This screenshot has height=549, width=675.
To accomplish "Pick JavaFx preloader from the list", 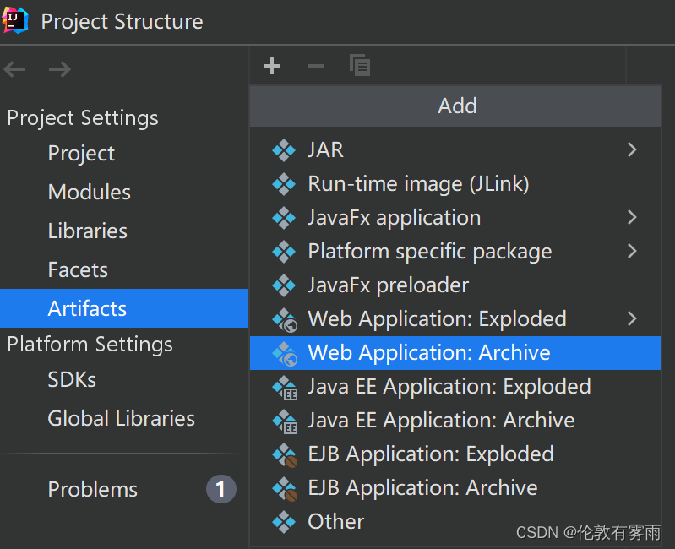I will tap(455, 285).
